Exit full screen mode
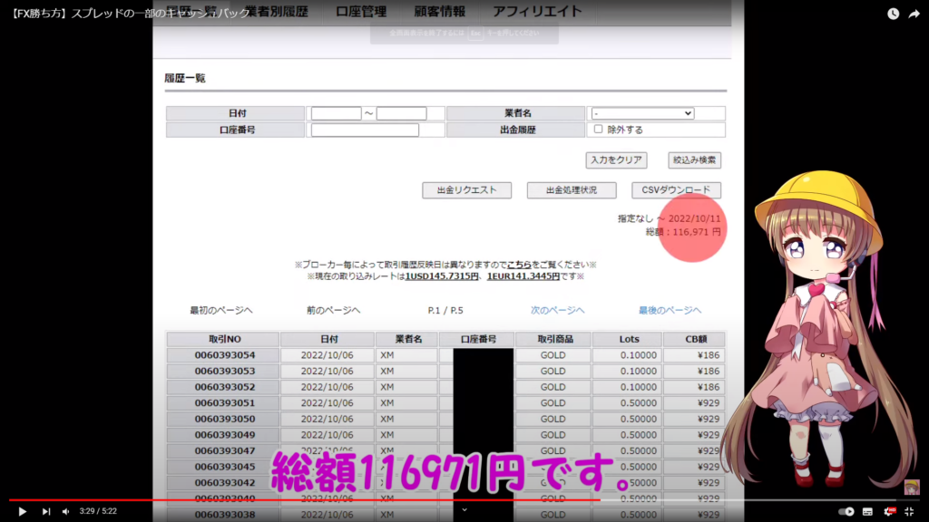This screenshot has height=522, width=929. 909,511
